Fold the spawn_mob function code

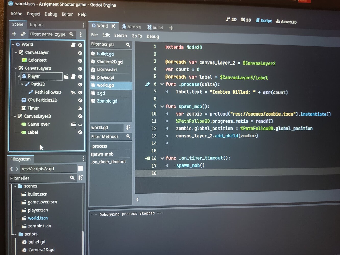click(x=162, y=107)
